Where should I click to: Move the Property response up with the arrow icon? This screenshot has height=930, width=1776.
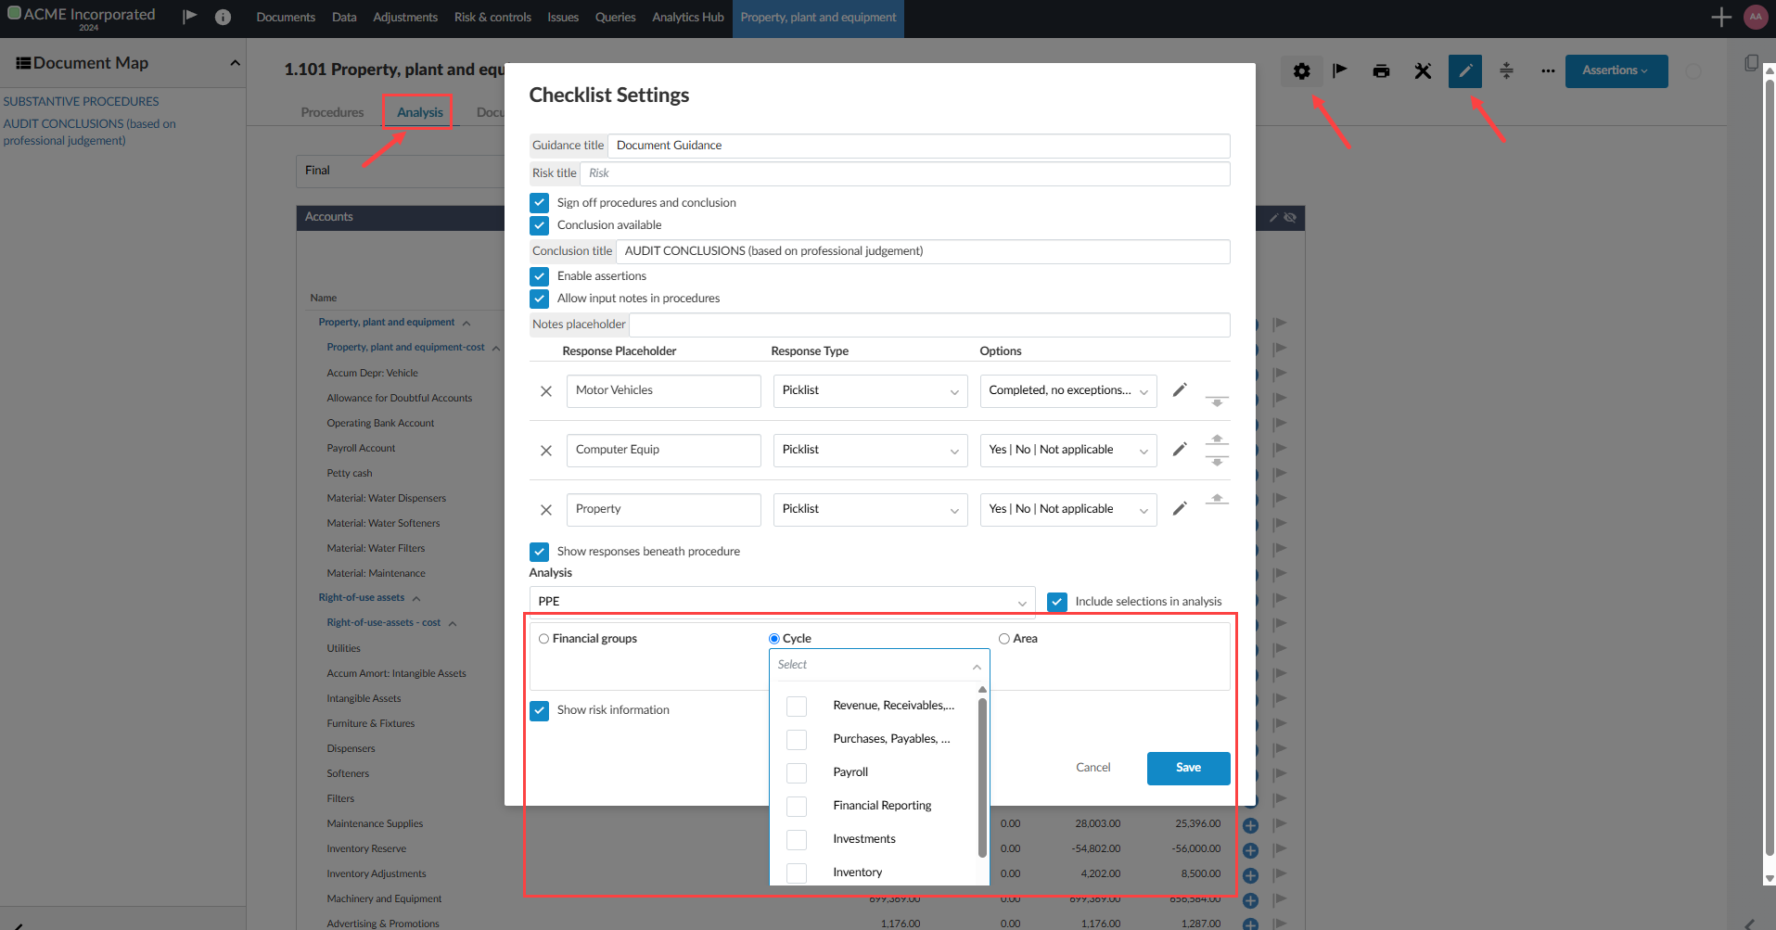pyautogui.click(x=1217, y=498)
